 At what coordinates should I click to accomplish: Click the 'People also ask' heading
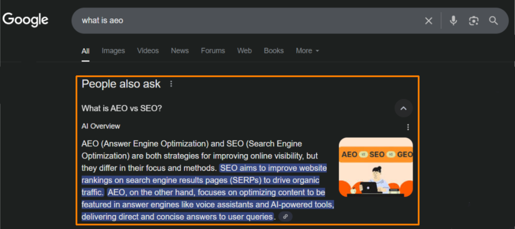(x=121, y=84)
